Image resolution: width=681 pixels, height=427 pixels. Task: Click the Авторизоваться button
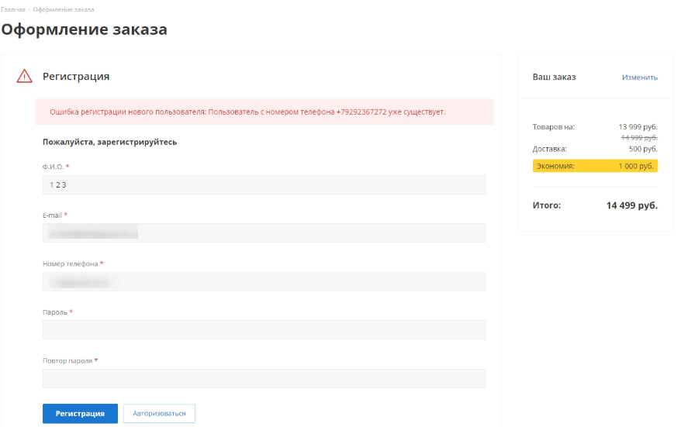tap(159, 414)
